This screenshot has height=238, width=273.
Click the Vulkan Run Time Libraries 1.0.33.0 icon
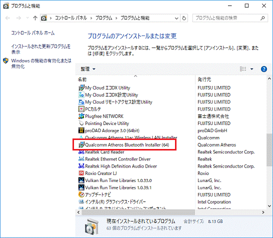click(x=81, y=180)
